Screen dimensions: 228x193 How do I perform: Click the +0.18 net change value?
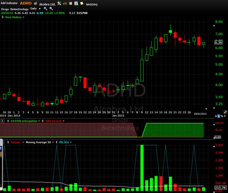(x=49, y=13)
